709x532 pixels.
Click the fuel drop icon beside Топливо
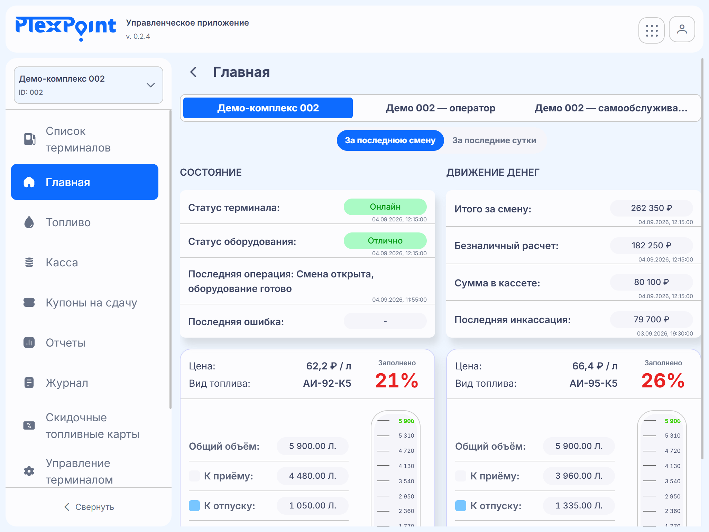[29, 222]
